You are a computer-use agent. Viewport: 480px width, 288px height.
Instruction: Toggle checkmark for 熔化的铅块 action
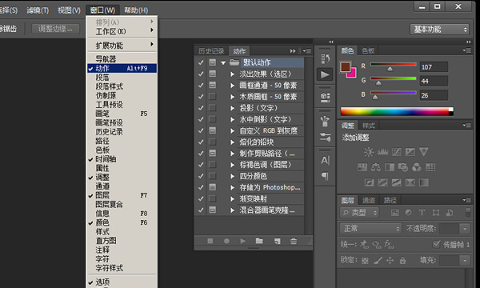[x=201, y=142]
